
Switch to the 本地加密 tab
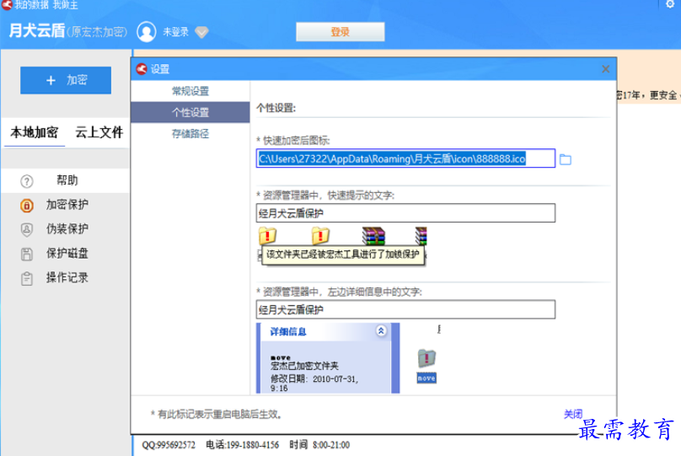pyautogui.click(x=35, y=132)
